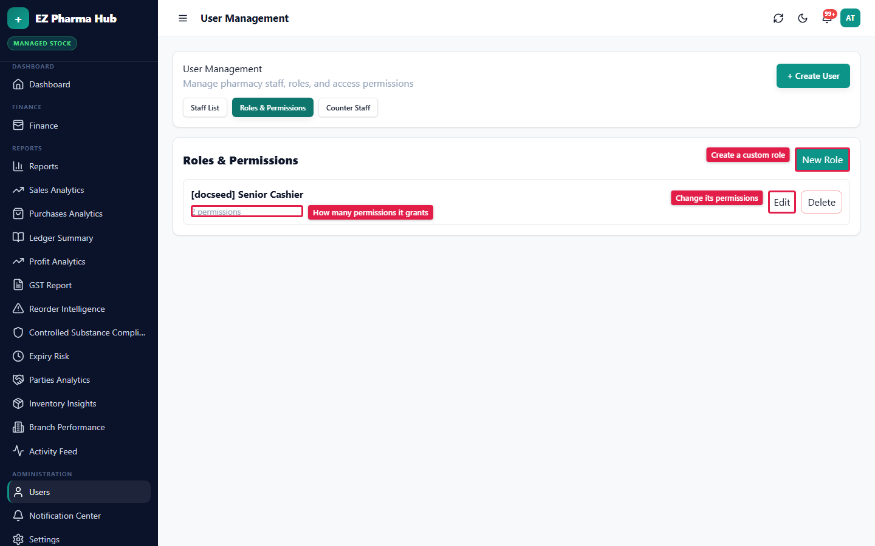Screen dimensions: 875x546
Task: Click the Expiry Risk clock icon
Action: [18, 356]
